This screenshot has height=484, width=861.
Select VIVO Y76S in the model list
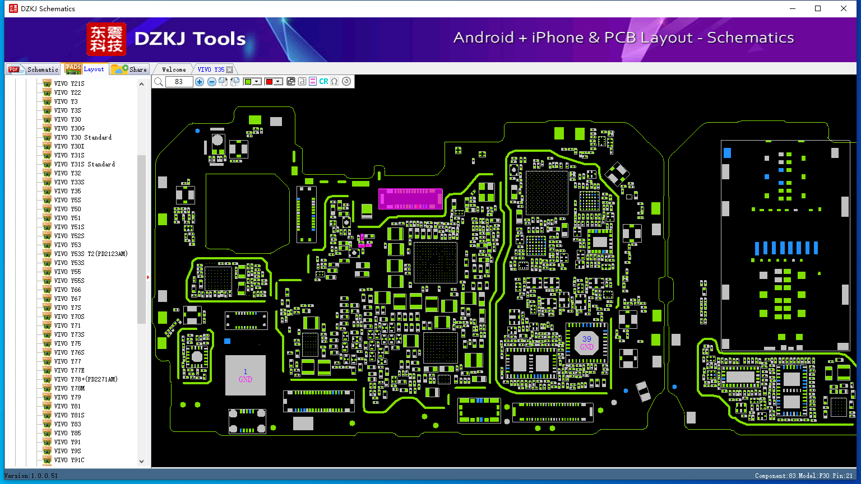[x=69, y=352]
